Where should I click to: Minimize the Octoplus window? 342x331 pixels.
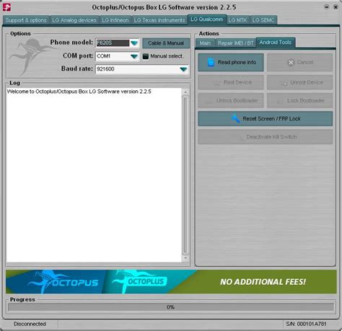point(326,7)
